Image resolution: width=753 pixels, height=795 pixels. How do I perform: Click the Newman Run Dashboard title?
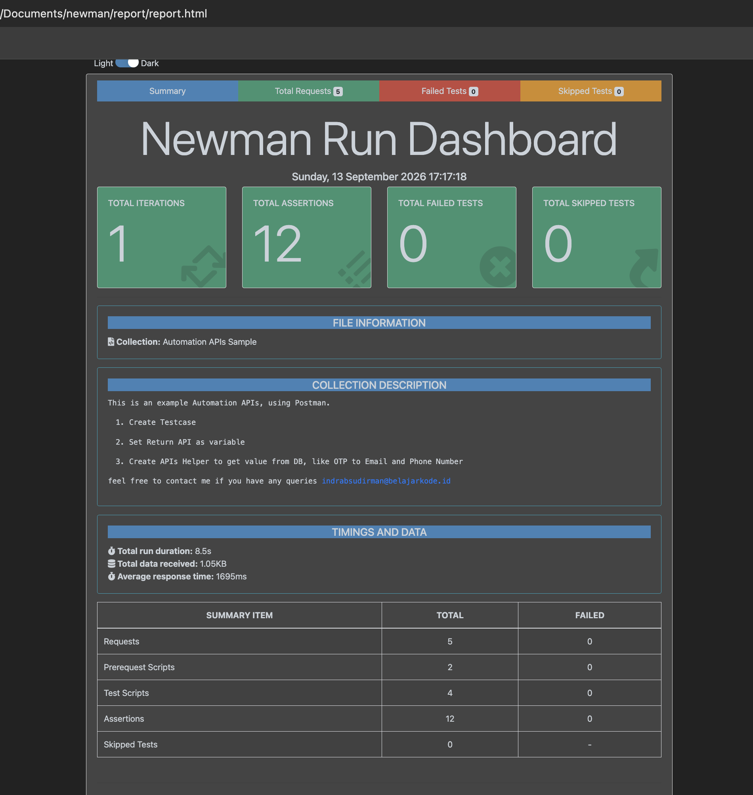coord(379,139)
